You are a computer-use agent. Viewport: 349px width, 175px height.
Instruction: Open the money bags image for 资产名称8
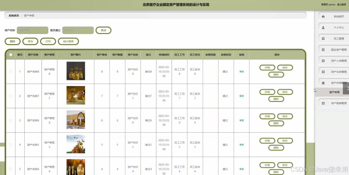click(x=76, y=71)
